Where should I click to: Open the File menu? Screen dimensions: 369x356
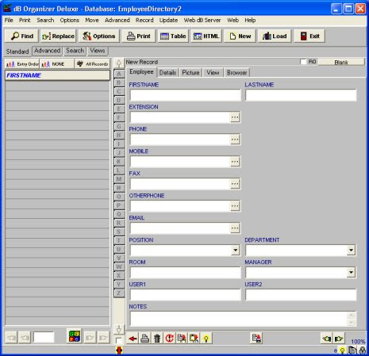coord(9,20)
